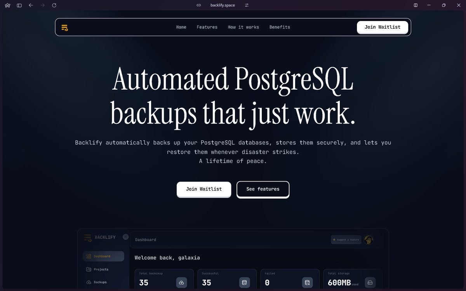Go forward with the browser arrow
The width and height of the screenshot is (466, 291).
click(42, 5)
